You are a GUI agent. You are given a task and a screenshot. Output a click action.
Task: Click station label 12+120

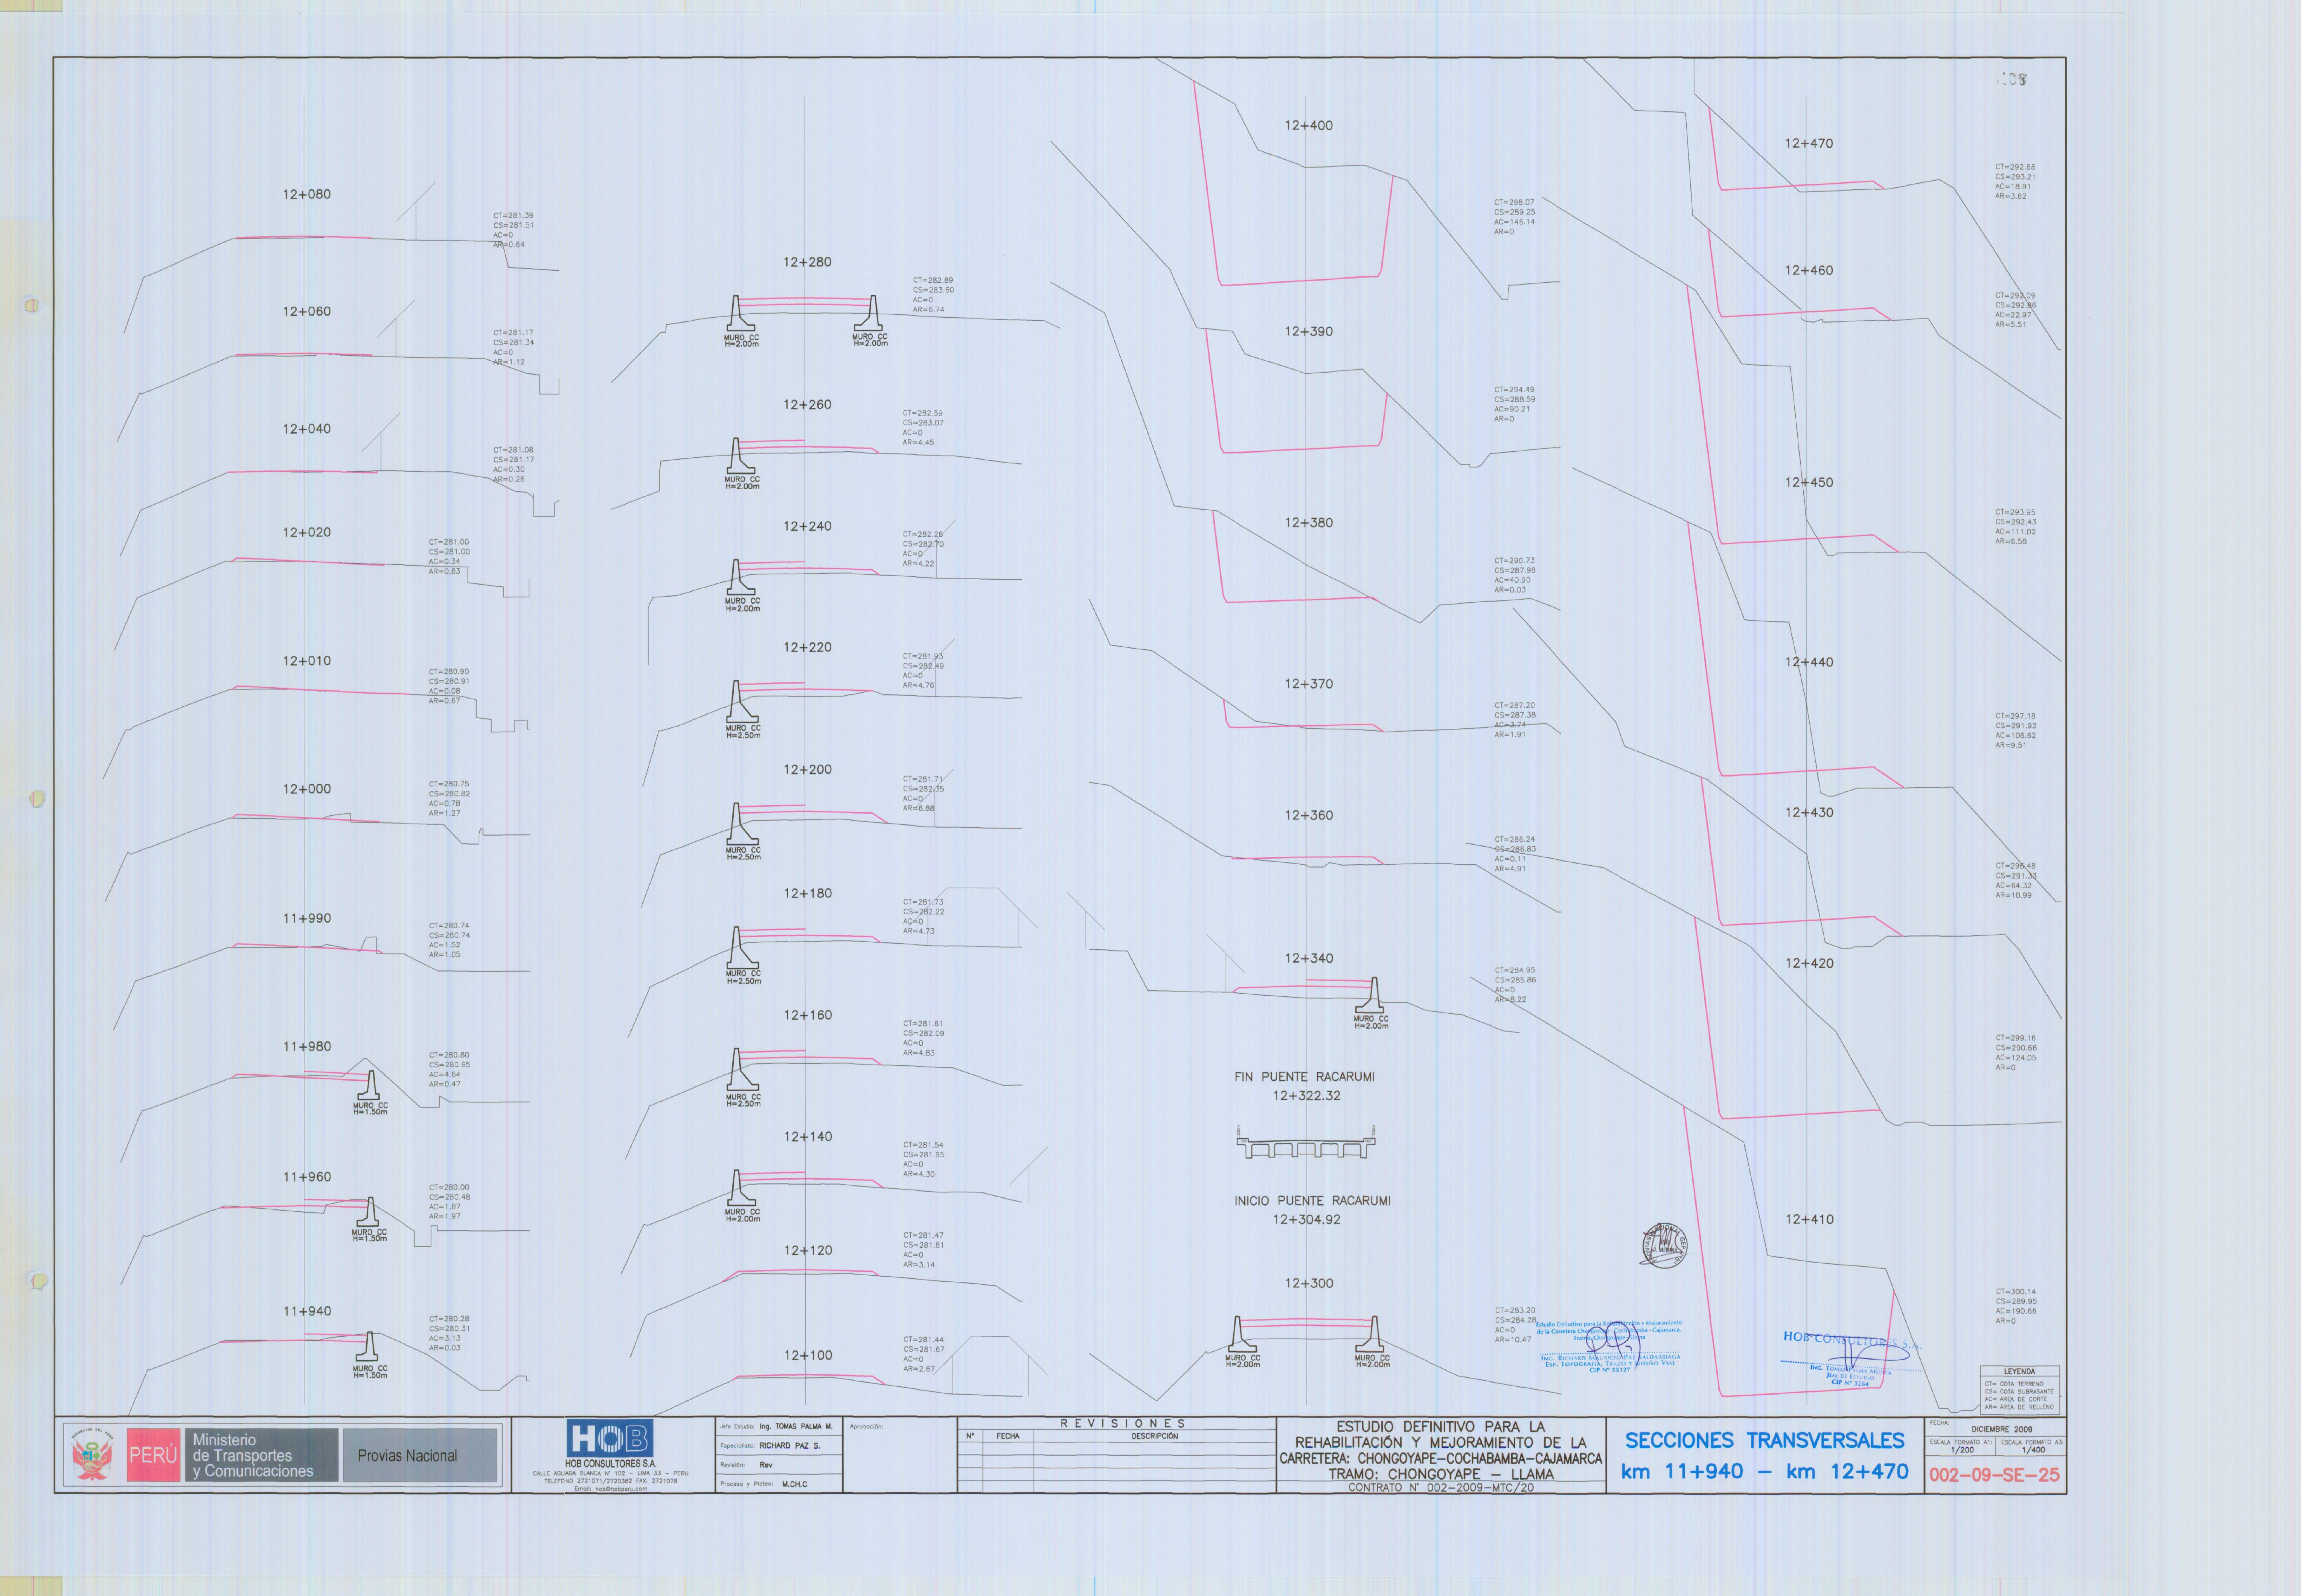tap(807, 1250)
